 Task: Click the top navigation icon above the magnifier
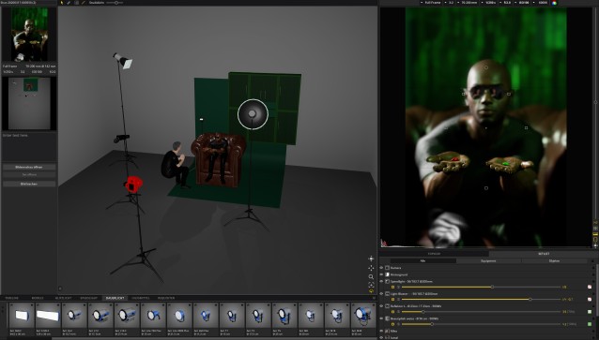click(x=371, y=259)
